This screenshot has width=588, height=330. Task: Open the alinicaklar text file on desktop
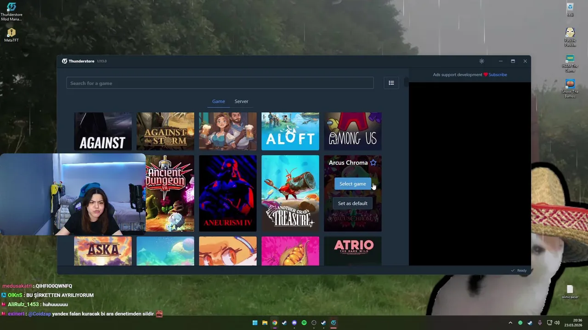pos(570,292)
